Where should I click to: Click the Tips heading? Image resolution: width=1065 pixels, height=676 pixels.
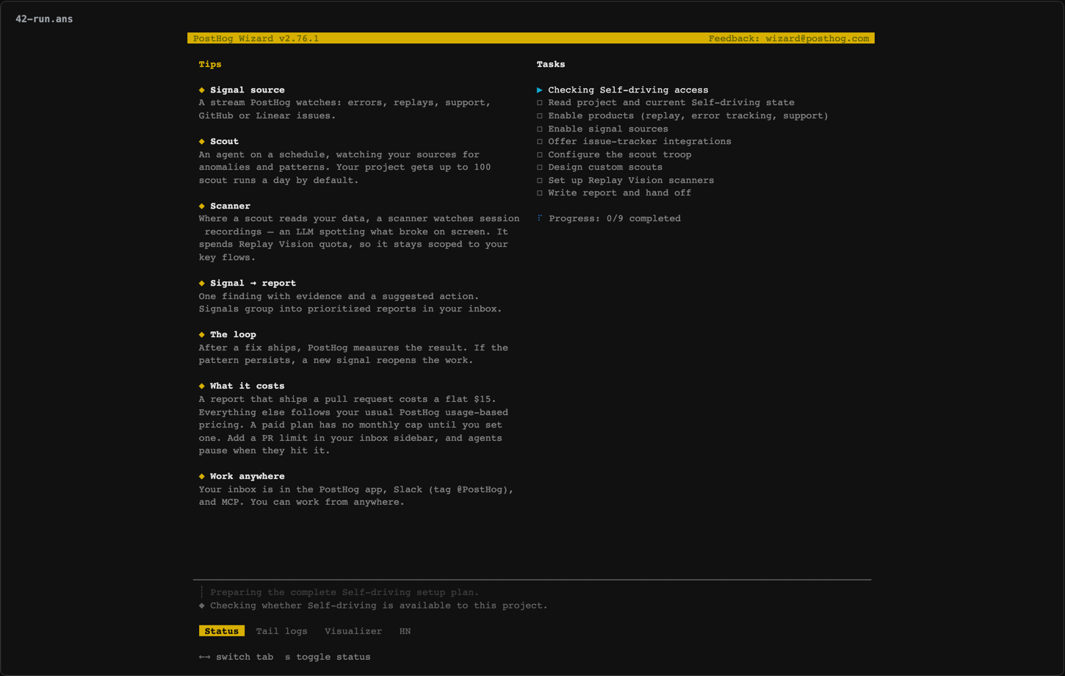[210, 64]
